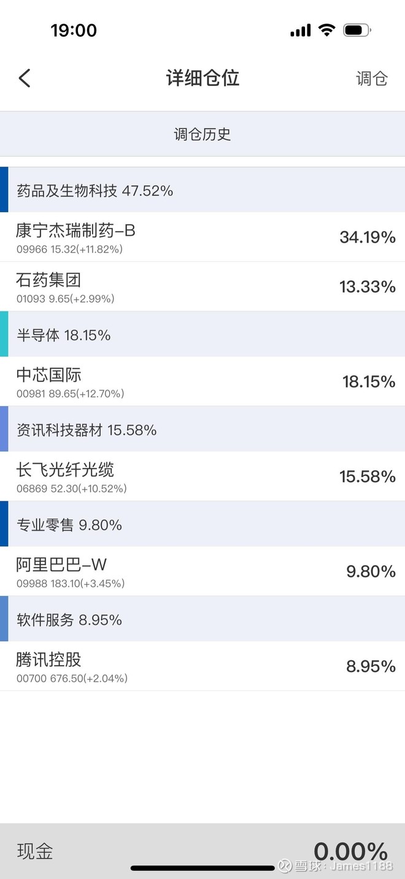Tap the Xueqiu watermark logo icon
This screenshot has height=879, width=405.
pos(285,865)
